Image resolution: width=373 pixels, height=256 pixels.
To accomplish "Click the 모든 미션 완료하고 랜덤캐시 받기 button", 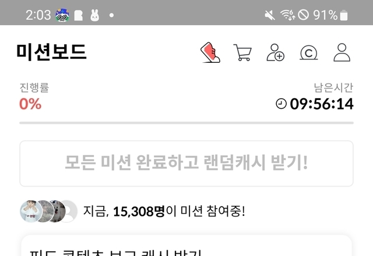I will coord(186,163).
